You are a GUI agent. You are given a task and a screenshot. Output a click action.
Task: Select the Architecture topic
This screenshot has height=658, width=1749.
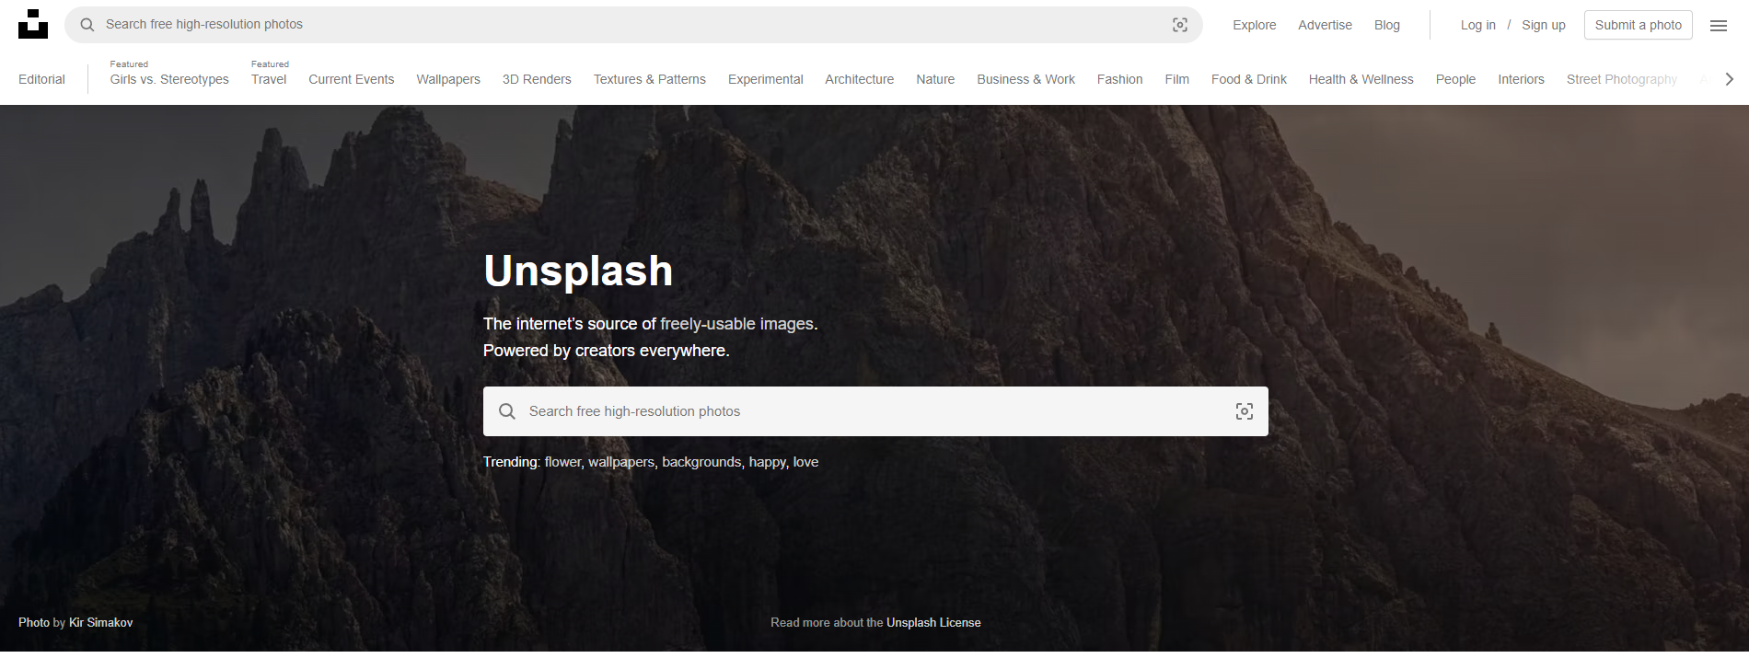tap(860, 79)
